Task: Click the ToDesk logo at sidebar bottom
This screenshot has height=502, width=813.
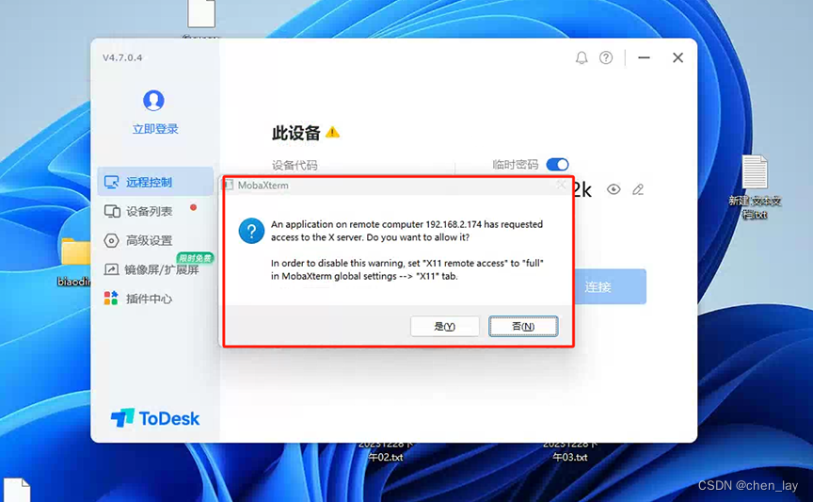Action: (155, 418)
